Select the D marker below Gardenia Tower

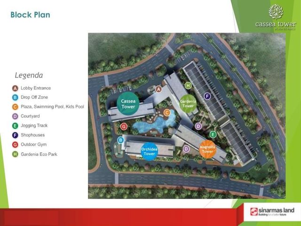[x=198, y=126]
